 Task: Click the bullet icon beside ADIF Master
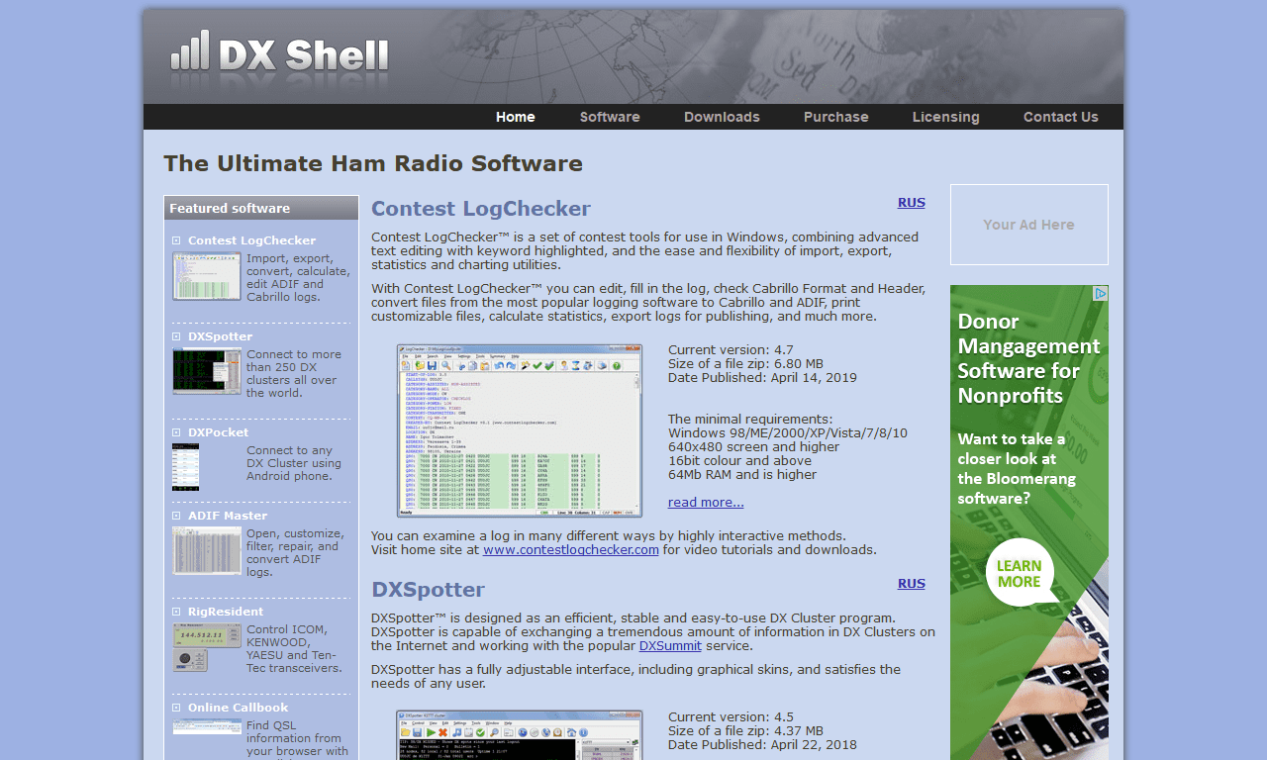click(176, 516)
